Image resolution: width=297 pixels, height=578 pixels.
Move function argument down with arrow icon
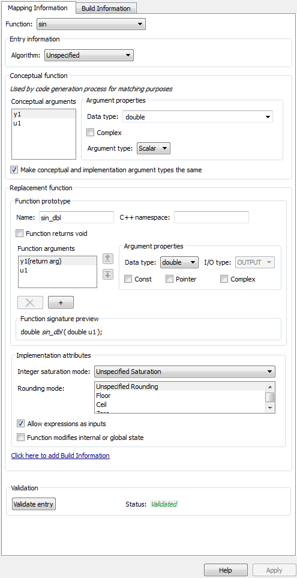pos(107,275)
